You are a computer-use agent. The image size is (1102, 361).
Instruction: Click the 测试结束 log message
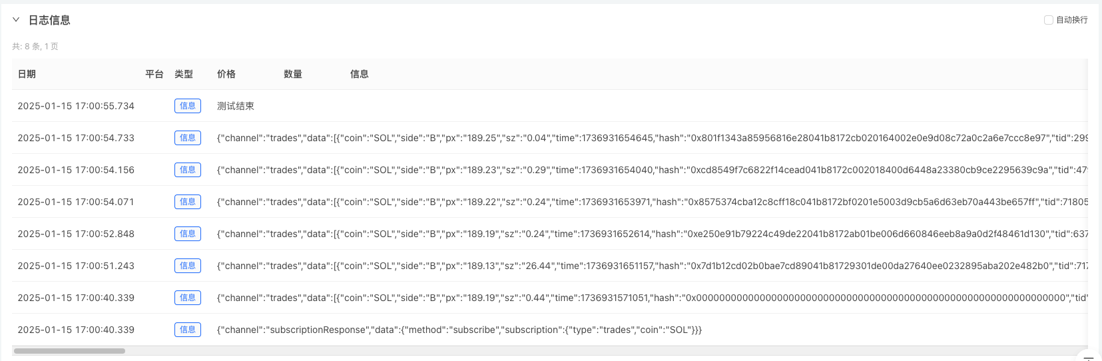click(x=236, y=106)
